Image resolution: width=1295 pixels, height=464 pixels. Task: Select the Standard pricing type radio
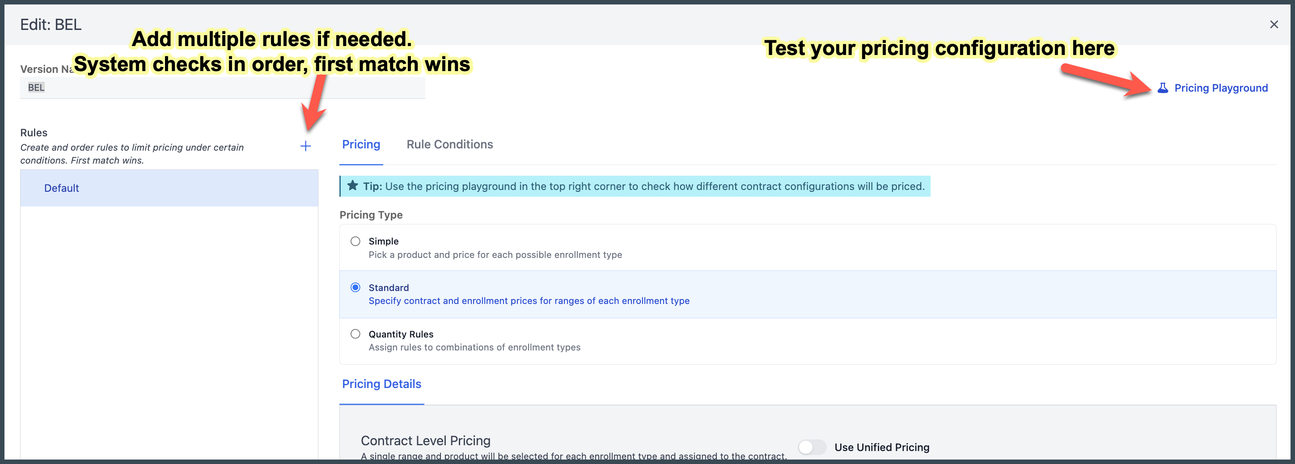355,287
